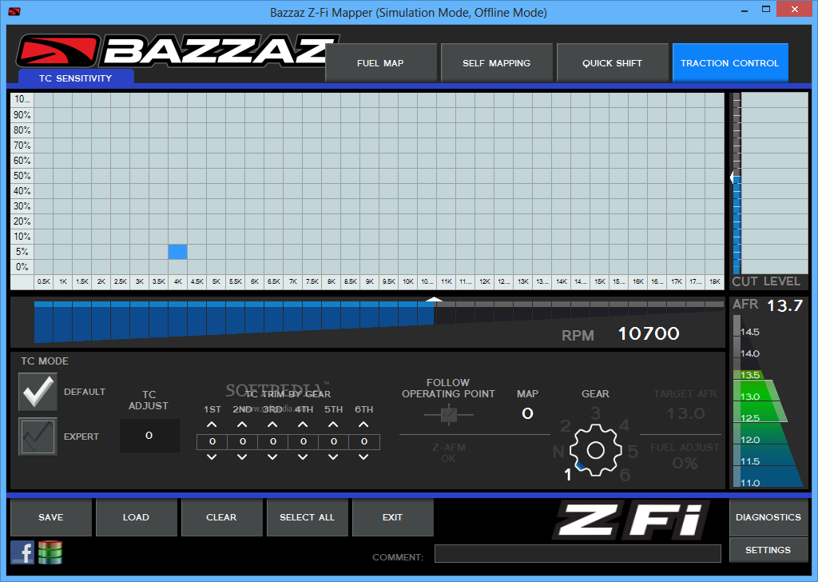
Task: Enable DEFAULT TC mode checkbox
Action: [38, 392]
